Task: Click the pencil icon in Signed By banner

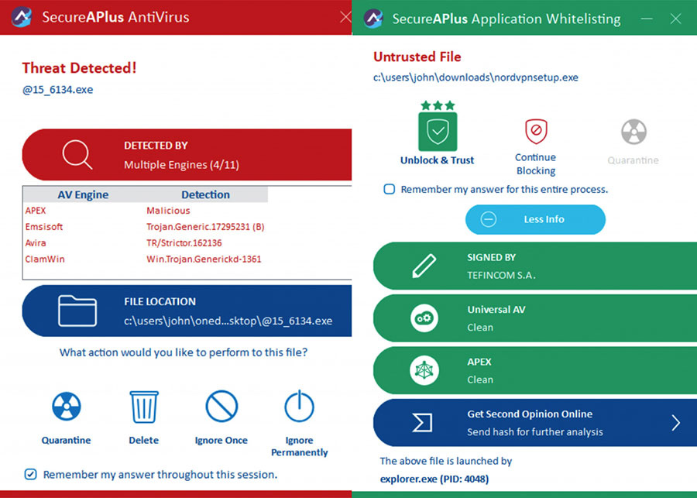Action: tap(424, 266)
